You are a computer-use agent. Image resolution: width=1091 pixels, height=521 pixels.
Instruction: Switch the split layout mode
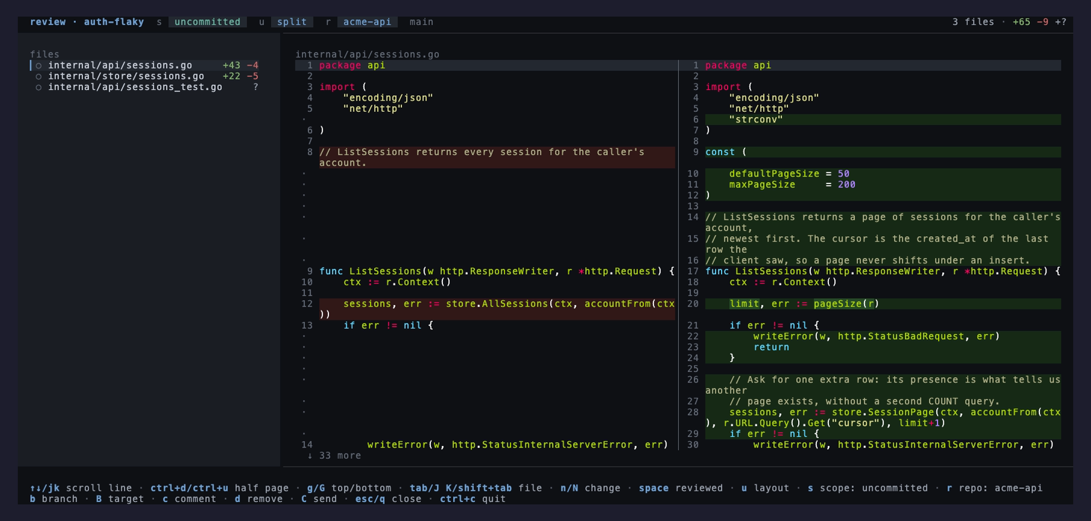292,22
